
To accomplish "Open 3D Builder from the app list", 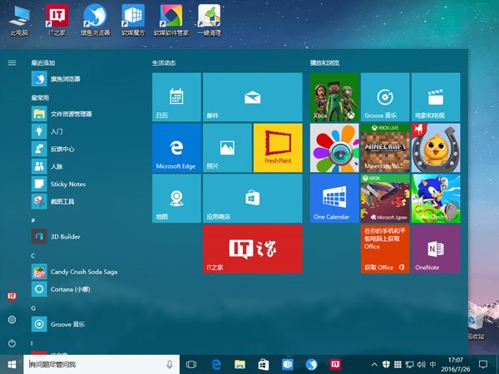I will tap(86, 237).
